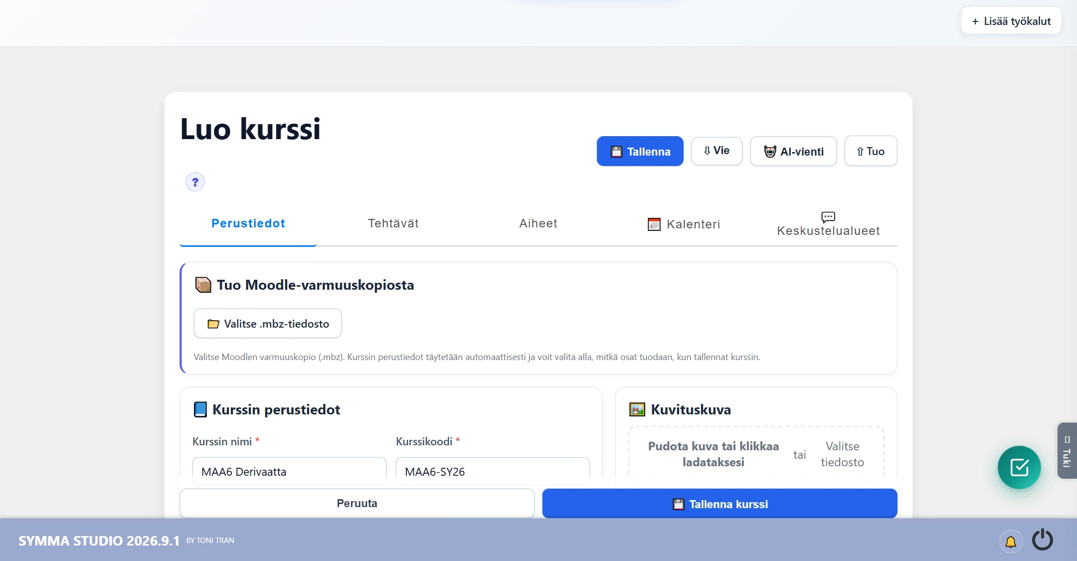
Task: Click the AI-vienti robot button
Action: [793, 151]
